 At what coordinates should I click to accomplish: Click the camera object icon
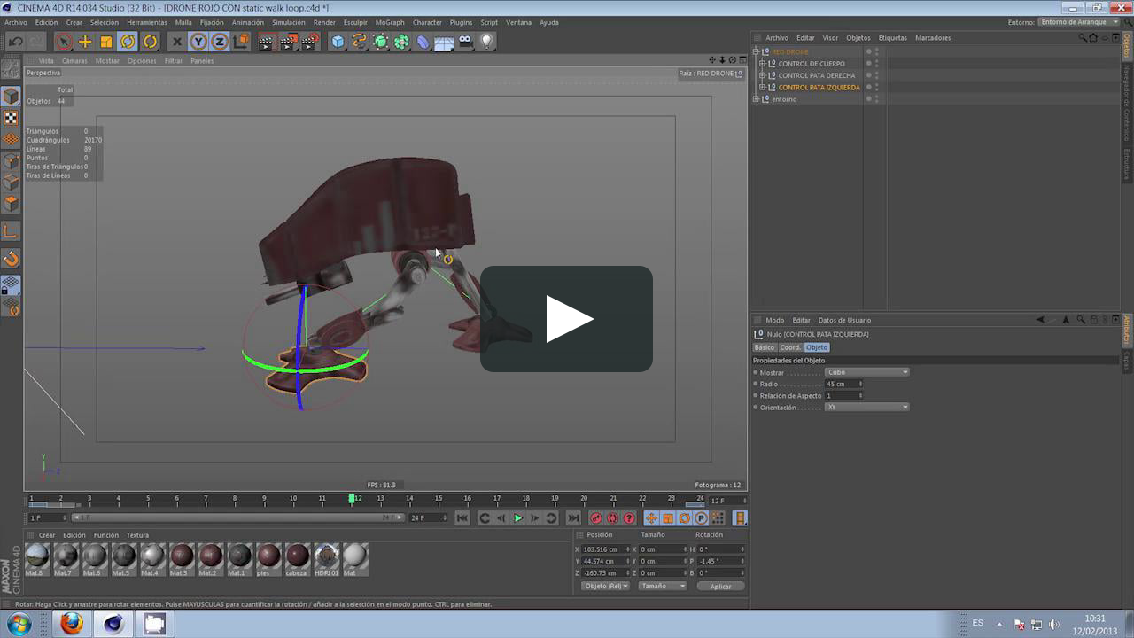coord(465,42)
